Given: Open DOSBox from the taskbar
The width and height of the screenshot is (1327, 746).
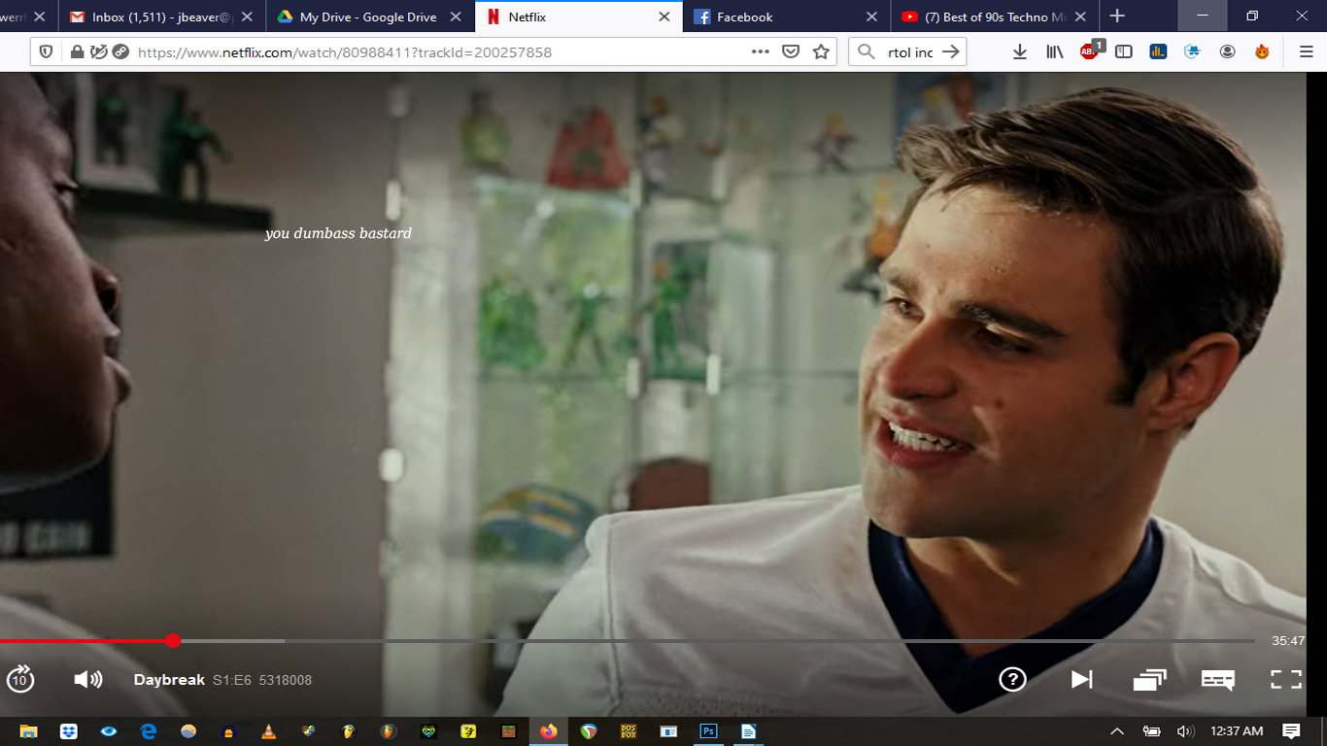Looking at the screenshot, I should click(629, 731).
